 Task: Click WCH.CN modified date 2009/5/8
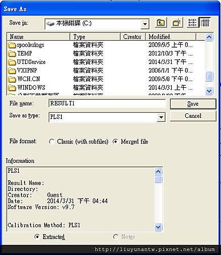(x=171, y=79)
